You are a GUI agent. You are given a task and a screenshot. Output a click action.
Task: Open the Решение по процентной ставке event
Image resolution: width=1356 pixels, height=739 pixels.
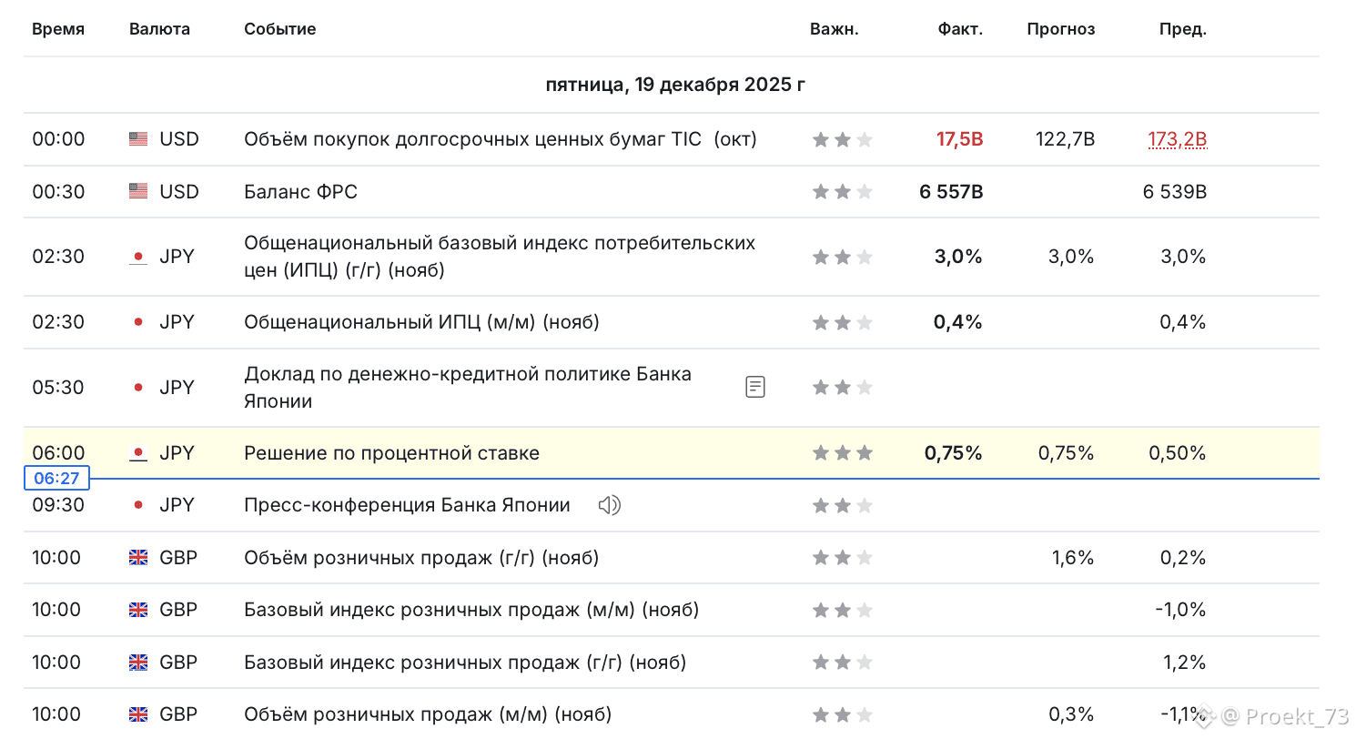pyautogui.click(x=391, y=452)
